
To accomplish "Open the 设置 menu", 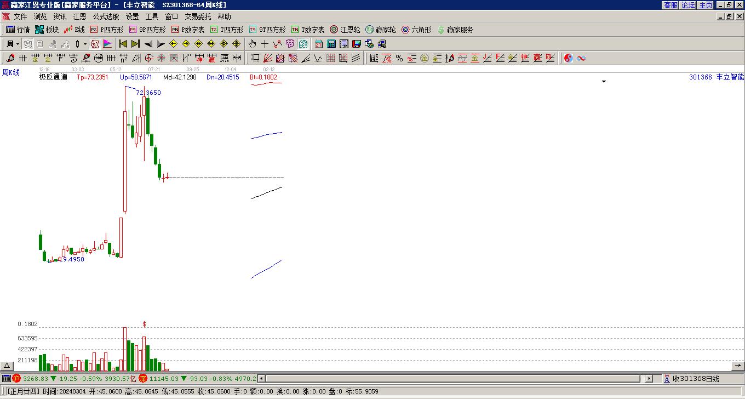I will (132, 17).
